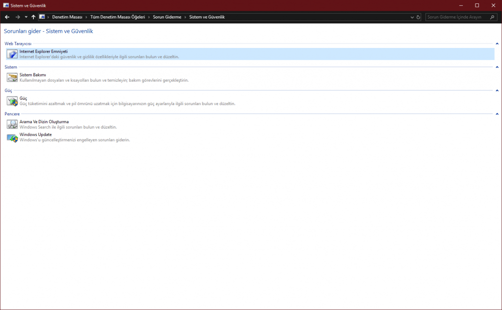Open Internet Explorer Emniyeti link

pyautogui.click(x=44, y=51)
